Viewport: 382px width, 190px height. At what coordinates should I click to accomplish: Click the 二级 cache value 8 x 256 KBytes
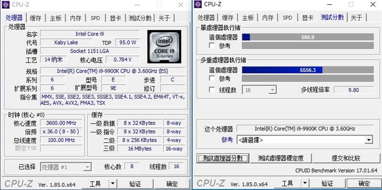click(139, 140)
